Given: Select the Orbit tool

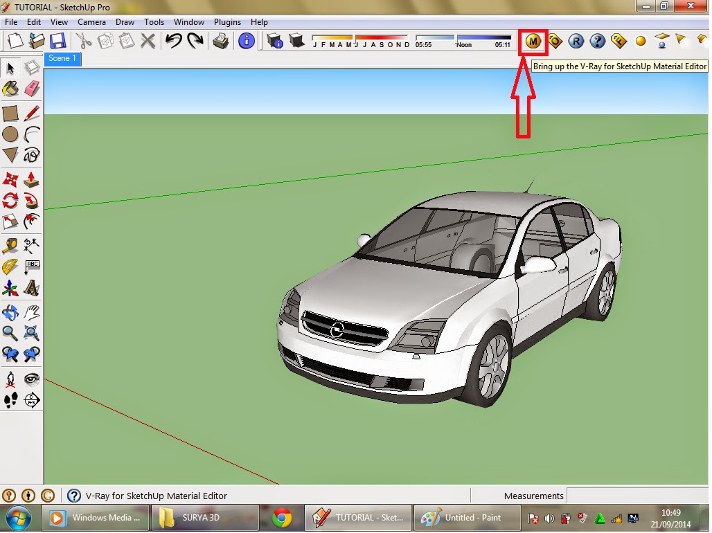Looking at the screenshot, I should pos(10,311).
